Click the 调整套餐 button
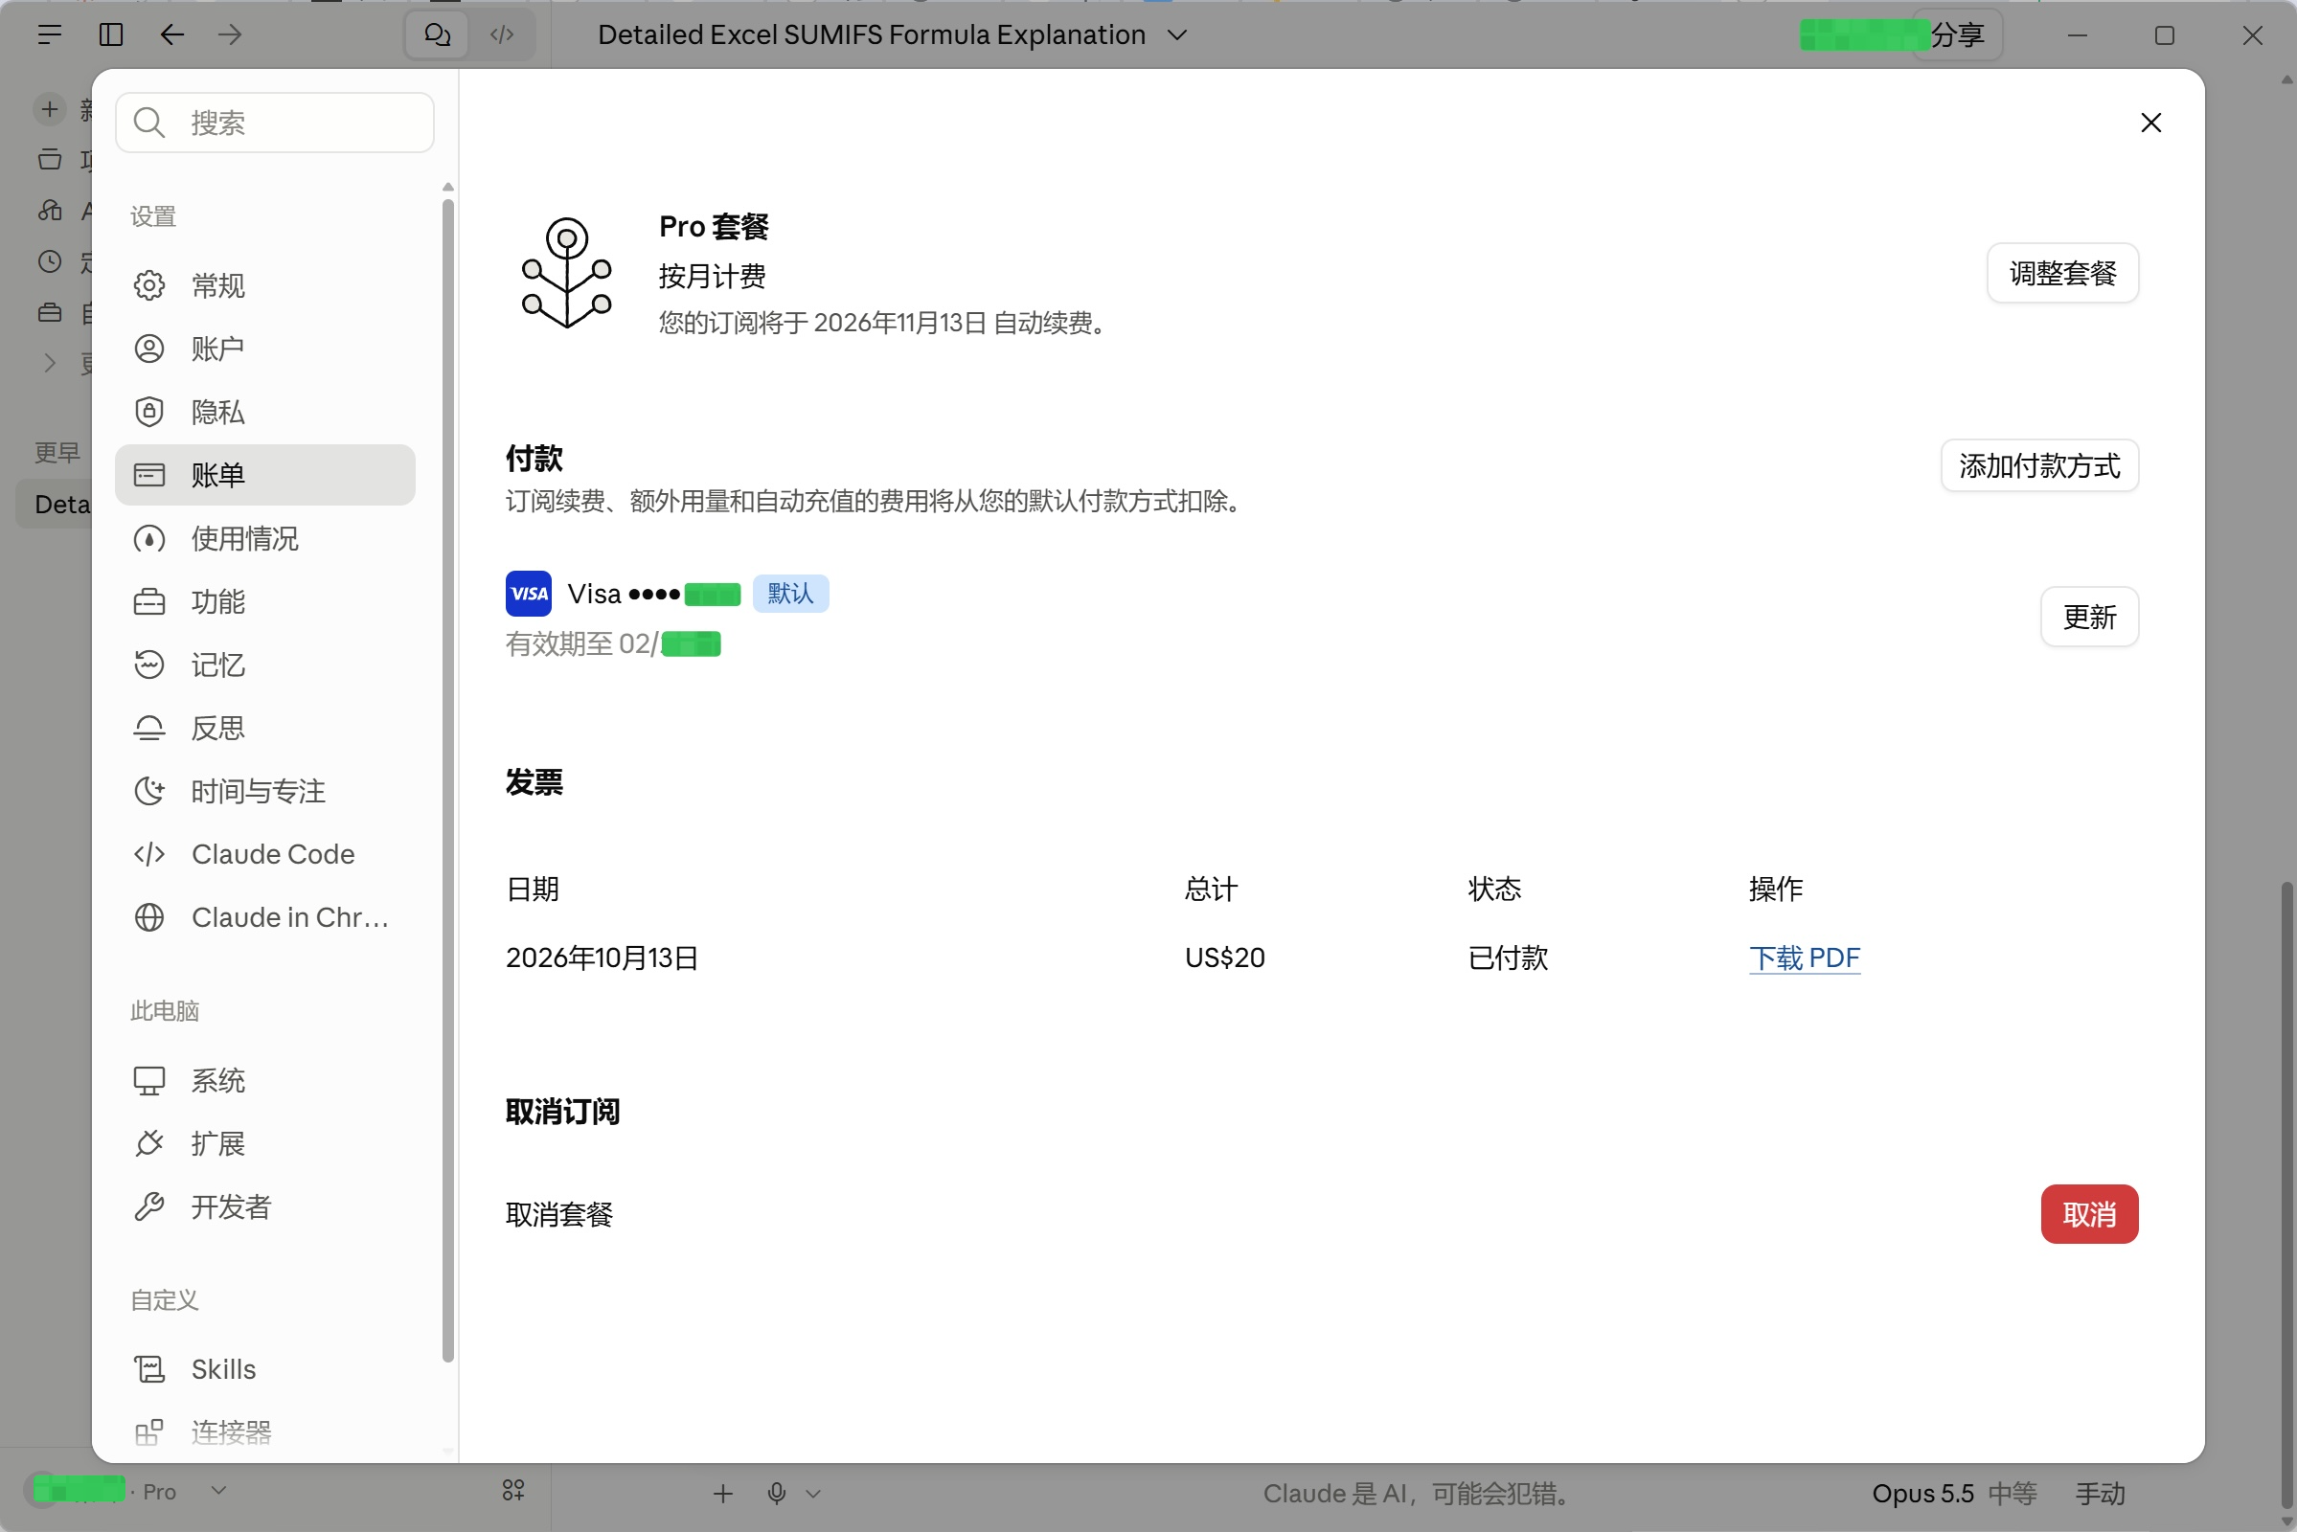 (x=2062, y=273)
